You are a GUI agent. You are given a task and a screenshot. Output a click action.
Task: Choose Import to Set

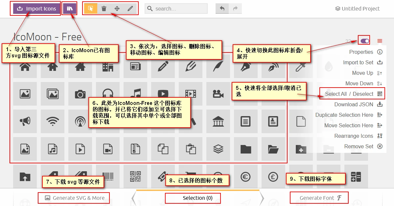tap(363, 62)
